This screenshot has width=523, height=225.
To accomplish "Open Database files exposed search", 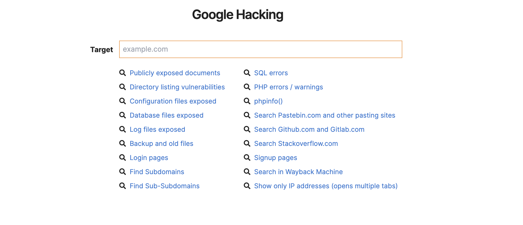I will [166, 115].
